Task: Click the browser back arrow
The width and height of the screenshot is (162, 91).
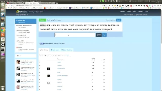Action: pyautogui.click(x=7, y=6)
